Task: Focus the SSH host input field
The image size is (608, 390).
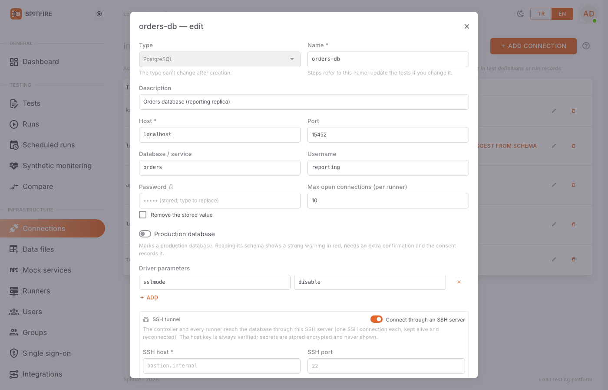Action: pos(221,366)
